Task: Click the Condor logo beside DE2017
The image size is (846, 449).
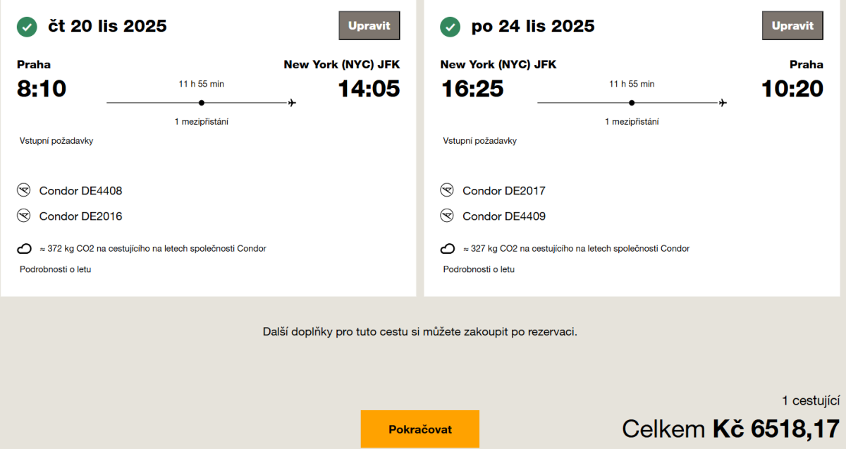Action: pyautogui.click(x=447, y=190)
